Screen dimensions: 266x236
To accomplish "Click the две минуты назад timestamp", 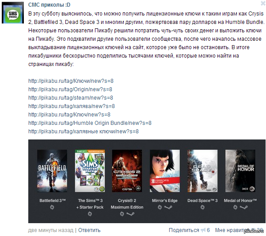I will point(51,230).
